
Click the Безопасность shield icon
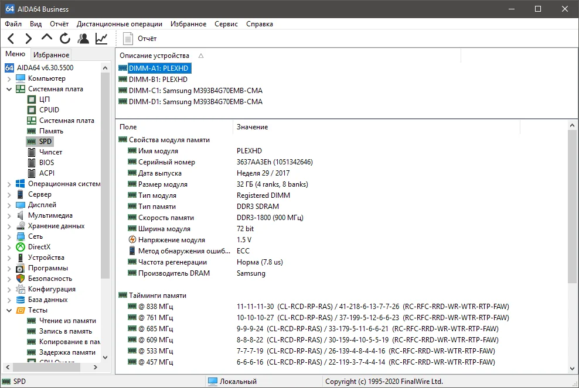pos(21,279)
